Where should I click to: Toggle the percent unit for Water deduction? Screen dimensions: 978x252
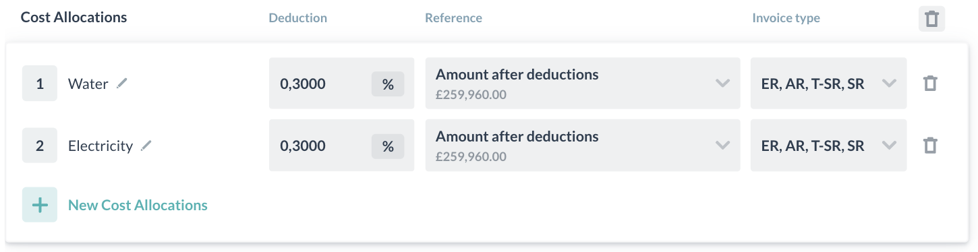tap(388, 84)
